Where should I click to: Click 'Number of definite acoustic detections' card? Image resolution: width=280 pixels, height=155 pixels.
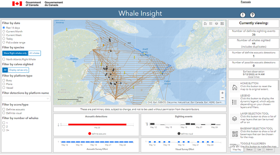pyautogui.click(x=254, y=54)
